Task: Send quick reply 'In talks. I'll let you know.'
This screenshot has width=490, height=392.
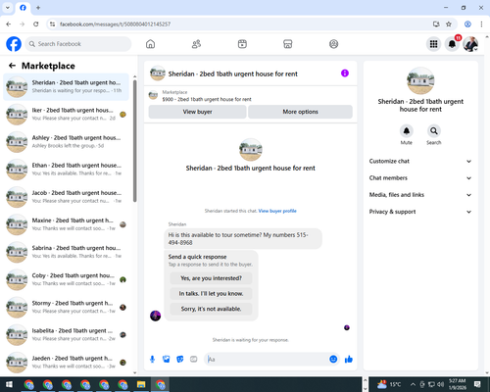Action: pyautogui.click(x=211, y=294)
